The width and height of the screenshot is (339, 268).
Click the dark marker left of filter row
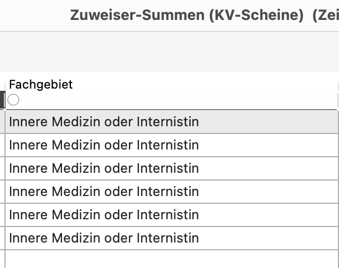tap(2, 100)
